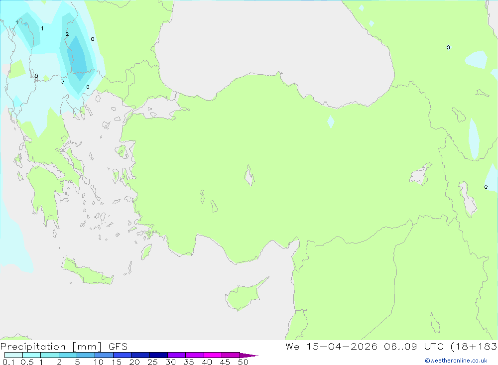Click the legend scale label '35'

click(x=189, y=362)
